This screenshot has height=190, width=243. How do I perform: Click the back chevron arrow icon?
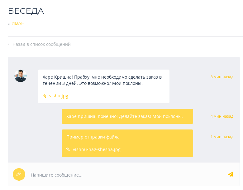pyautogui.click(x=9, y=44)
